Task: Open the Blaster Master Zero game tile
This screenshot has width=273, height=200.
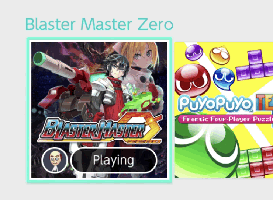Action: tap(99, 110)
